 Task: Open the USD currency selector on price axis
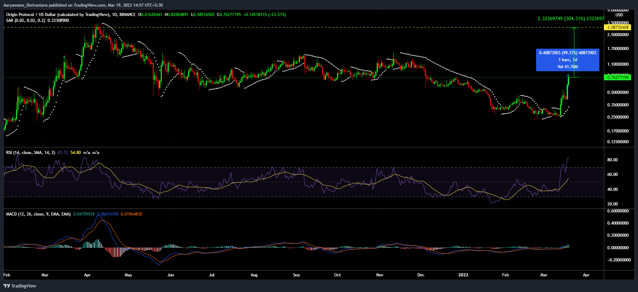pyautogui.click(x=619, y=15)
